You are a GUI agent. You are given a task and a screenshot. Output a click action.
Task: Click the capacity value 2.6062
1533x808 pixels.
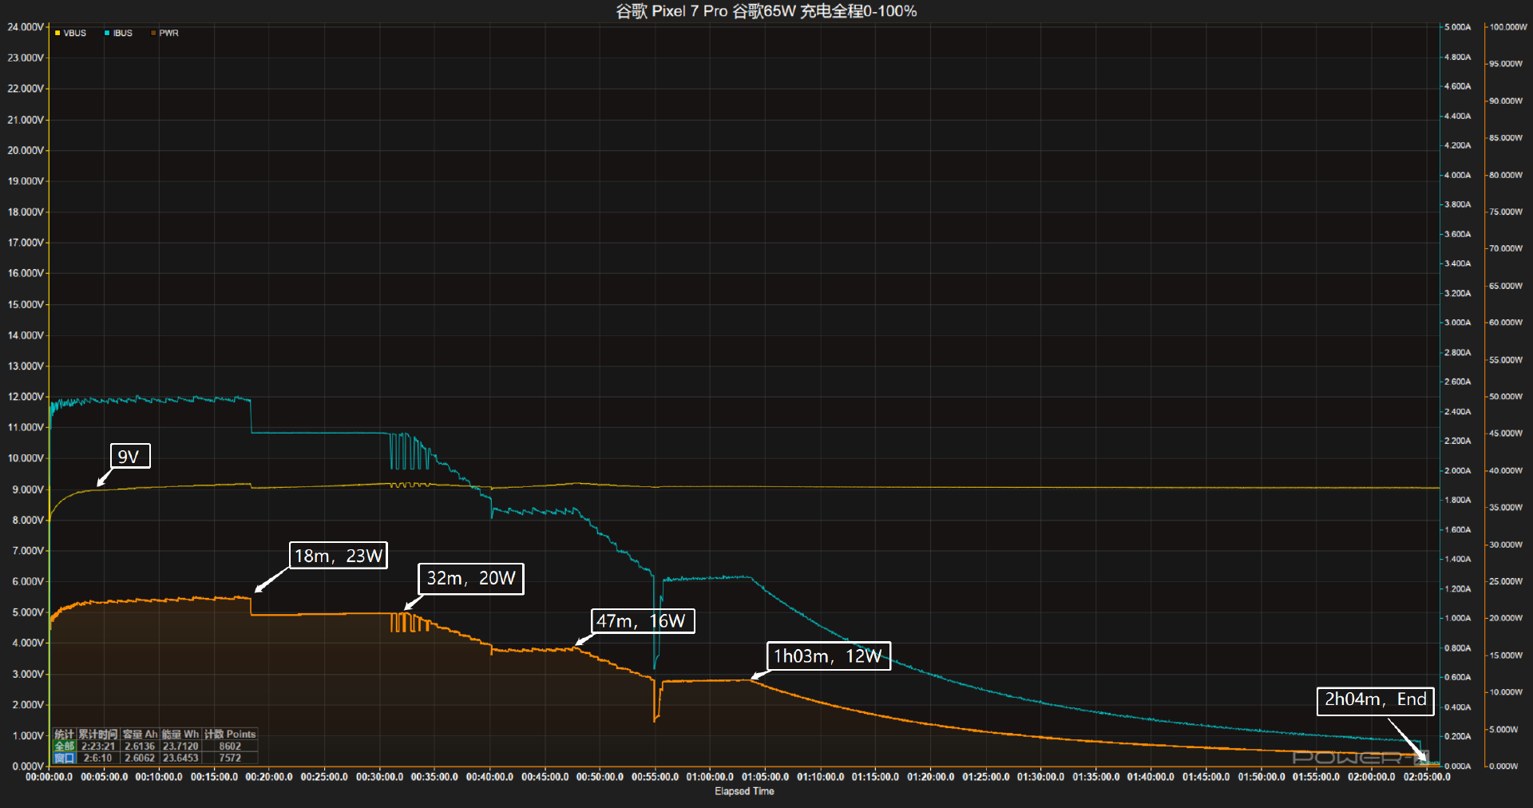(140, 758)
